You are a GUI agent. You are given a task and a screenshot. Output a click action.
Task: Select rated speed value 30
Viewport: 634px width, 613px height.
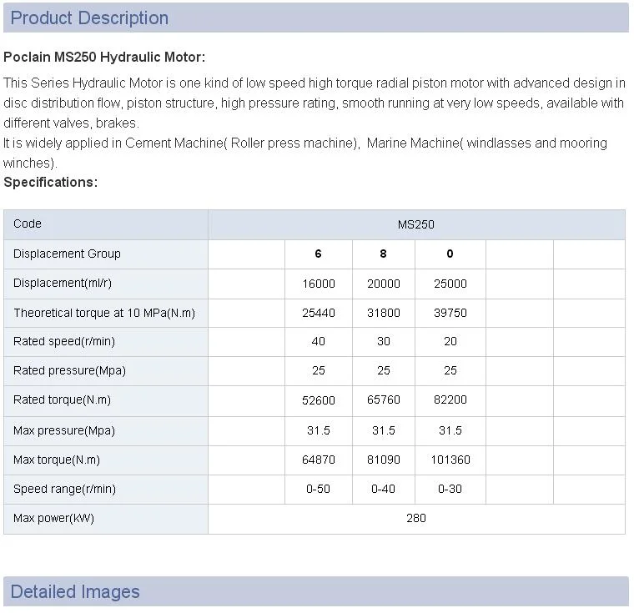point(383,341)
